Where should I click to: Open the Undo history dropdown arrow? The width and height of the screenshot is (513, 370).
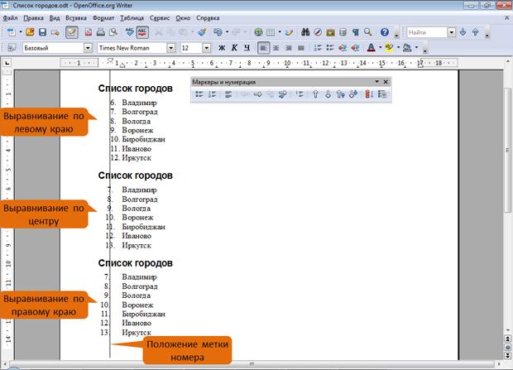227,32
